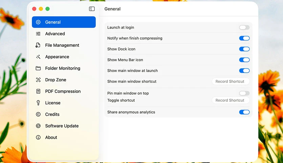This screenshot has width=283, height=163.
Task: Switch off Show main window at launch
Action: point(244,70)
